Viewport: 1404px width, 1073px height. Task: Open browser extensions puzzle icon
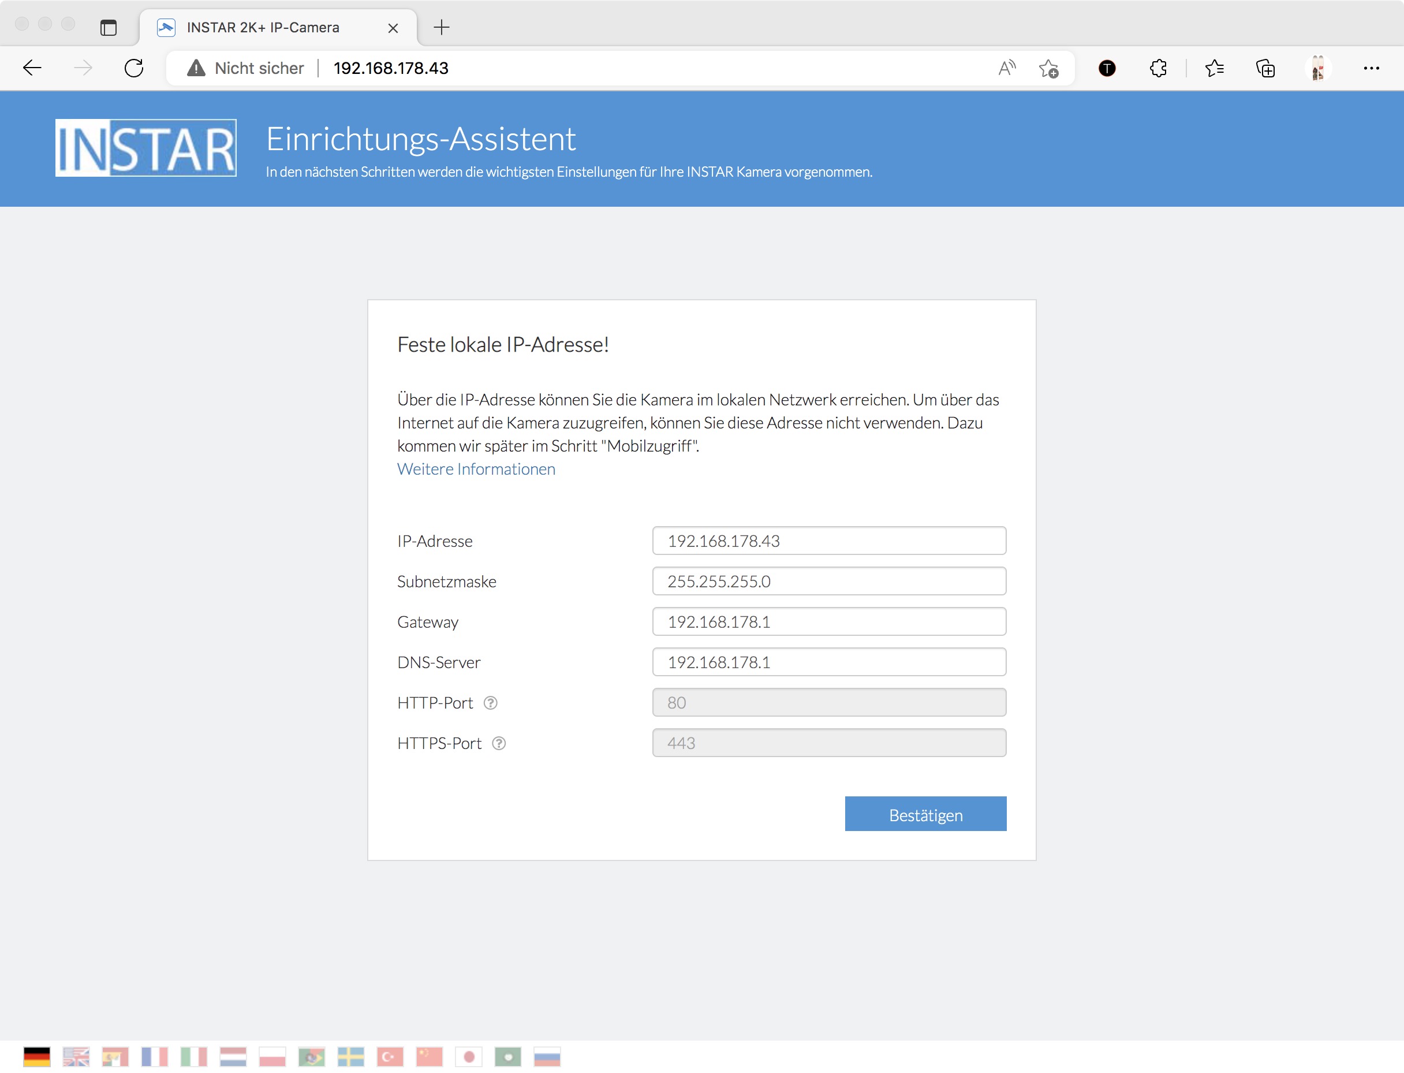1157,68
